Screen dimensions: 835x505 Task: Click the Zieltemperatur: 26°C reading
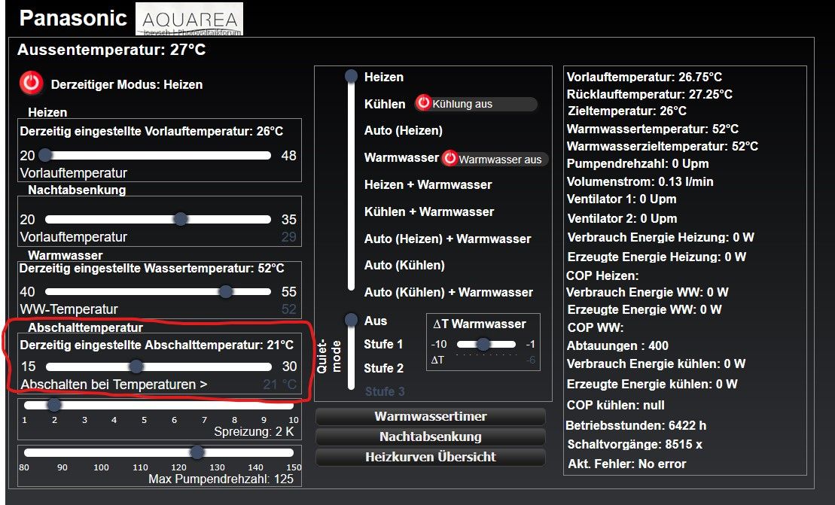[x=626, y=111]
